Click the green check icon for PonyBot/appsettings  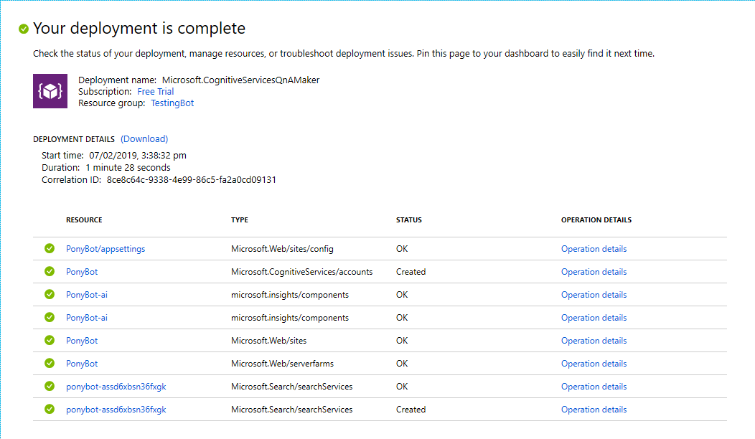[50, 248]
